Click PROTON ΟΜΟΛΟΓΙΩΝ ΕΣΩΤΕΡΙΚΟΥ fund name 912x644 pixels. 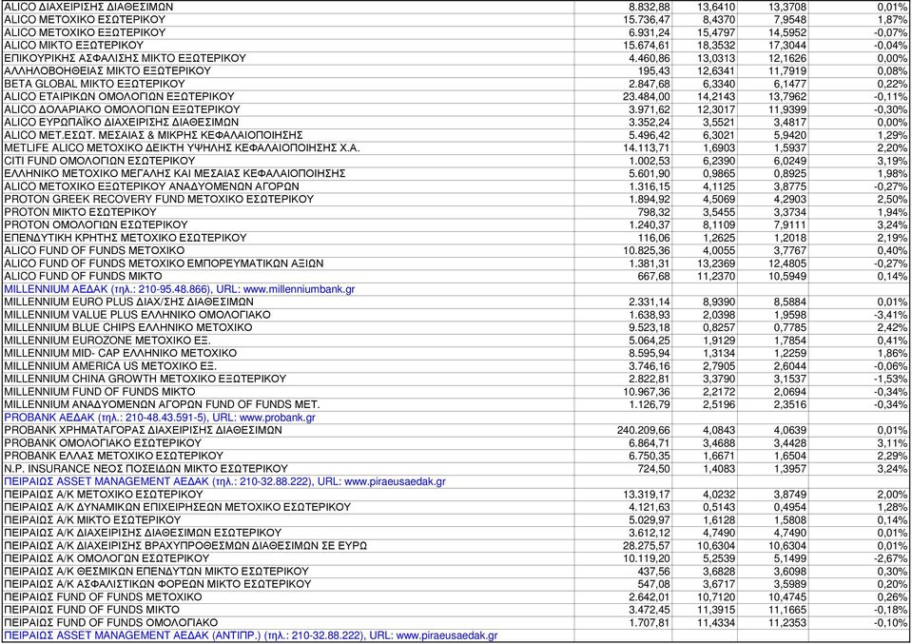point(96,225)
